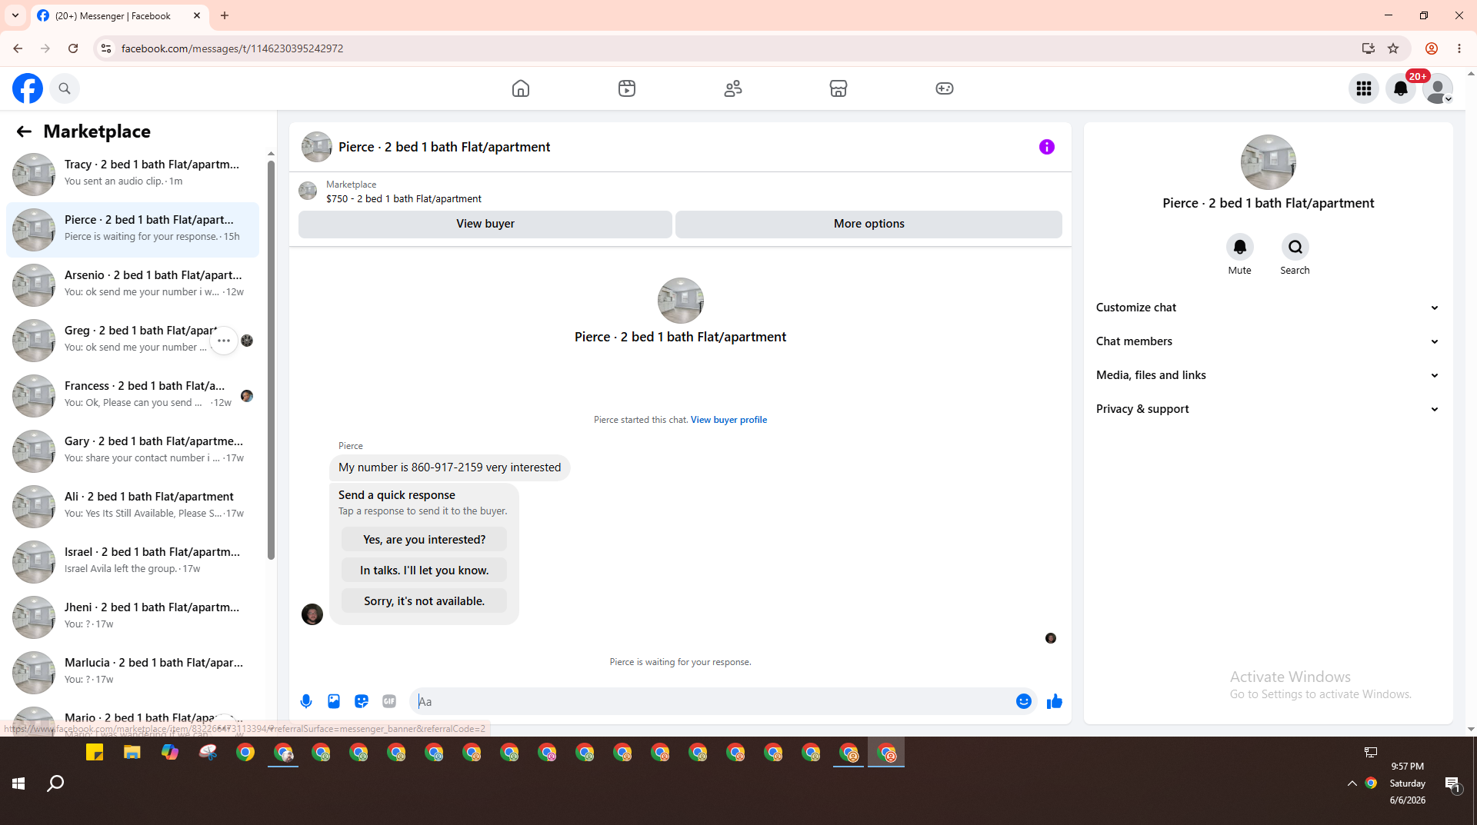Expand the Privacy & support section

[x=1268, y=409]
